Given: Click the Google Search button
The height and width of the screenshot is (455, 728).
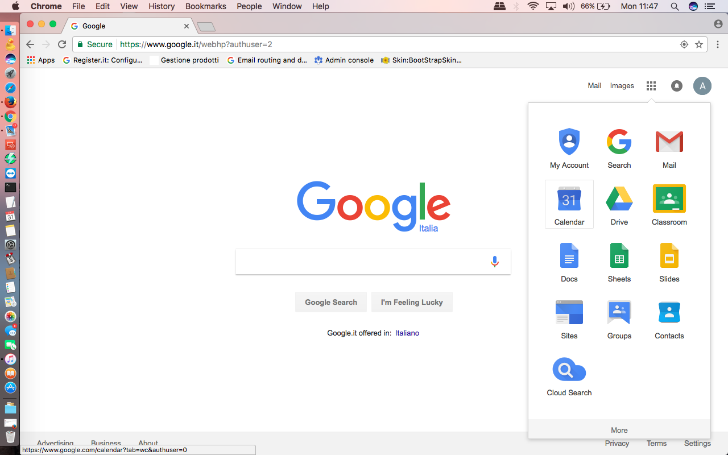Looking at the screenshot, I should 331,302.
